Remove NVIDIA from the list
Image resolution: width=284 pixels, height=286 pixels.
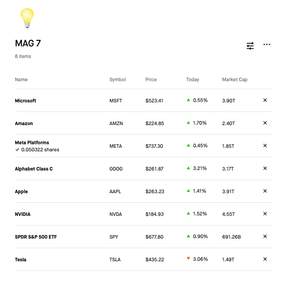point(265,213)
